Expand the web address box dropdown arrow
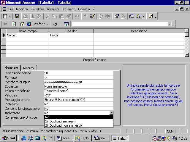The height and width of the screenshot is (142, 190). pos(170,24)
